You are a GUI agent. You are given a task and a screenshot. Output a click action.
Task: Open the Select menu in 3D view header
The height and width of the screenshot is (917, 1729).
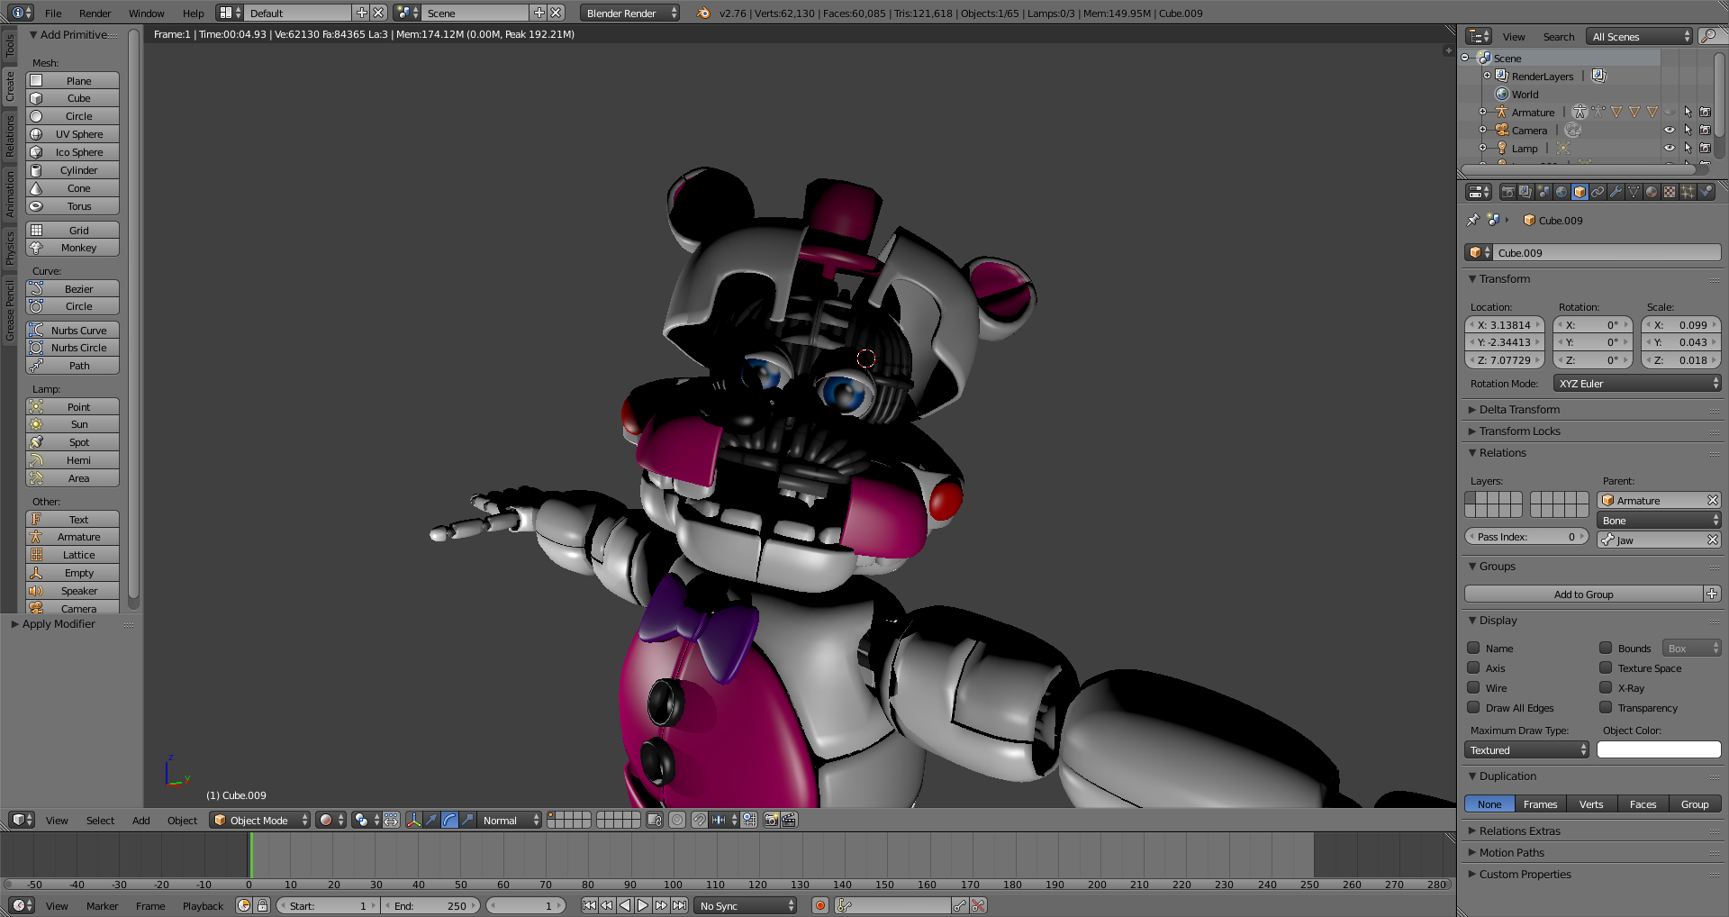(x=100, y=820)
